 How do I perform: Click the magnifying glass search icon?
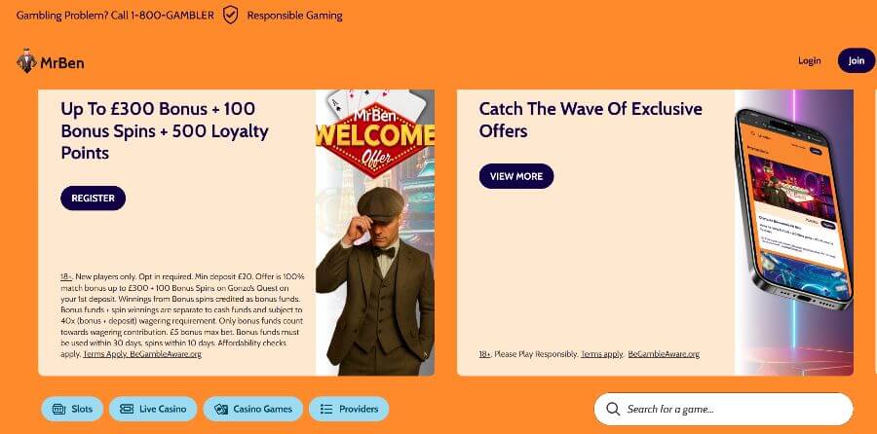pyautogui.click(x=612, y=409)
